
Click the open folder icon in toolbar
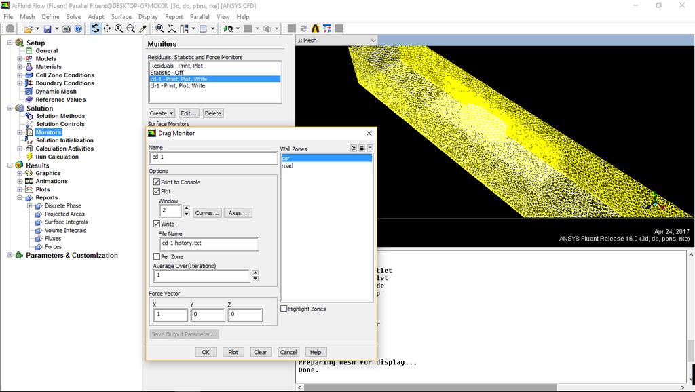point(28,28)
